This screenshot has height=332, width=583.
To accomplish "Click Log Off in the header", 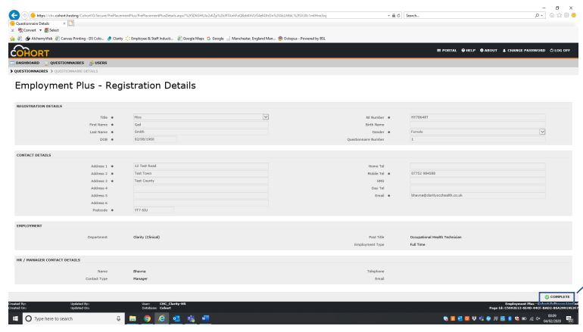I will click(x=560, y=51).
